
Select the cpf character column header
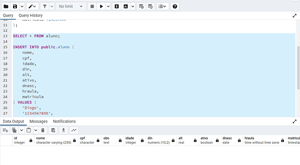point(90,140)
